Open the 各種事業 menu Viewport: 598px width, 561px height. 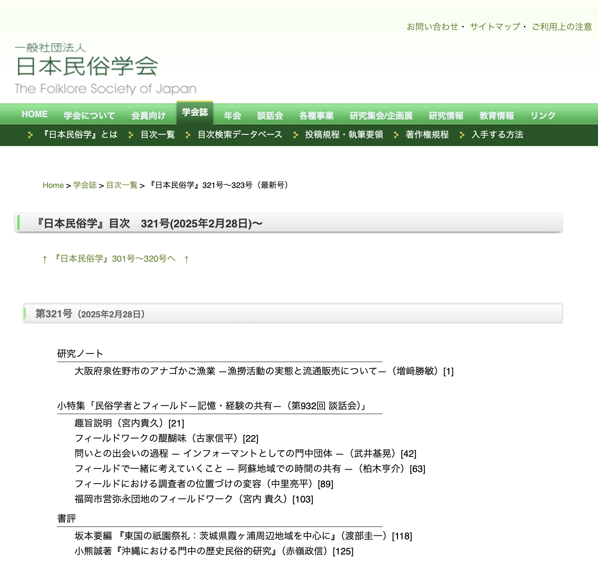(x=316, y=116)
